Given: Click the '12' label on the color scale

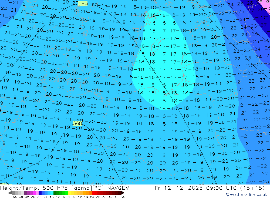Looking at the screenshot, I should click(80, 197).
